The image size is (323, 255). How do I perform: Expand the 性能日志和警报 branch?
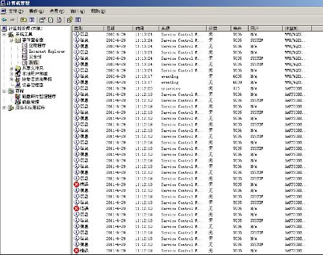click(x=12, y=79)
